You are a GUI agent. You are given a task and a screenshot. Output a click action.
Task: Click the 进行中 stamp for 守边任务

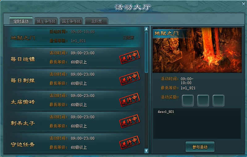point(130,142)
